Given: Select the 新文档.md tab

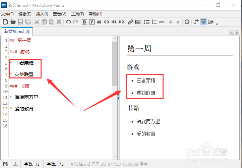Looking at the screenshot, I should point(14,31).
